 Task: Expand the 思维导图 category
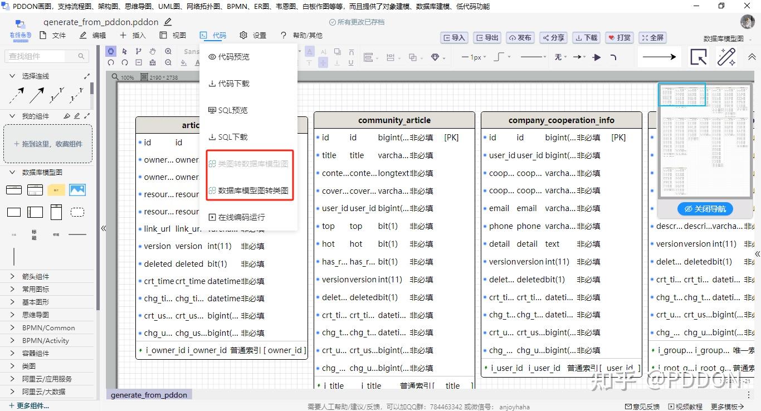point(12,315)
